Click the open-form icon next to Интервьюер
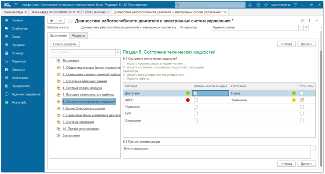This screenshot has width=325, height=174. coord(306,27)
